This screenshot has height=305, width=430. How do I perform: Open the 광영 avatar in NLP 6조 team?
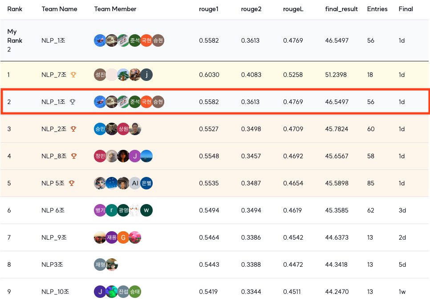pyautogui.click(x=123, y=210)
